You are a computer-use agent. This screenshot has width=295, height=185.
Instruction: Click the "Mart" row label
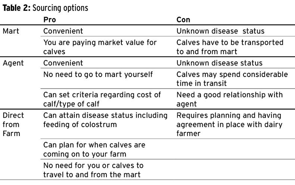[x=11, y=31]
